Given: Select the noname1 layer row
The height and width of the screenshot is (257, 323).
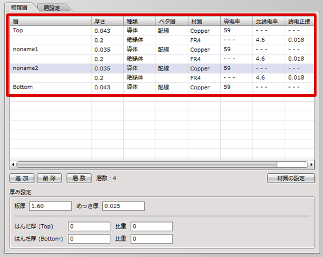Looking at the screenshot, I should click(x=48, y=49).
